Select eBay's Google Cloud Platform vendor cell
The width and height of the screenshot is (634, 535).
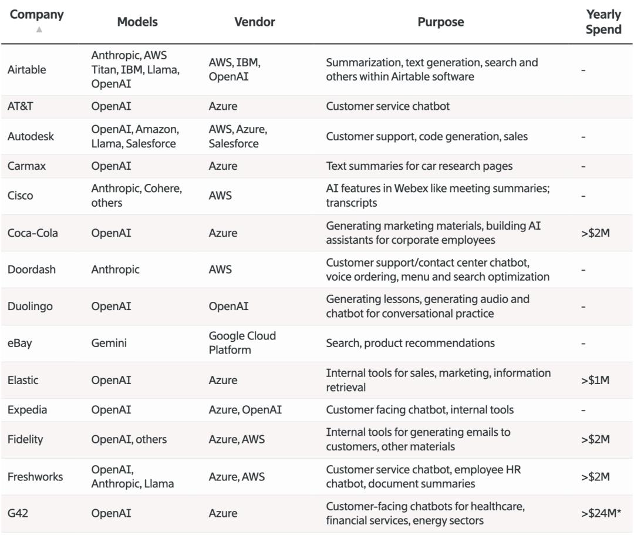pyautogui.click(x=242, y=343)
